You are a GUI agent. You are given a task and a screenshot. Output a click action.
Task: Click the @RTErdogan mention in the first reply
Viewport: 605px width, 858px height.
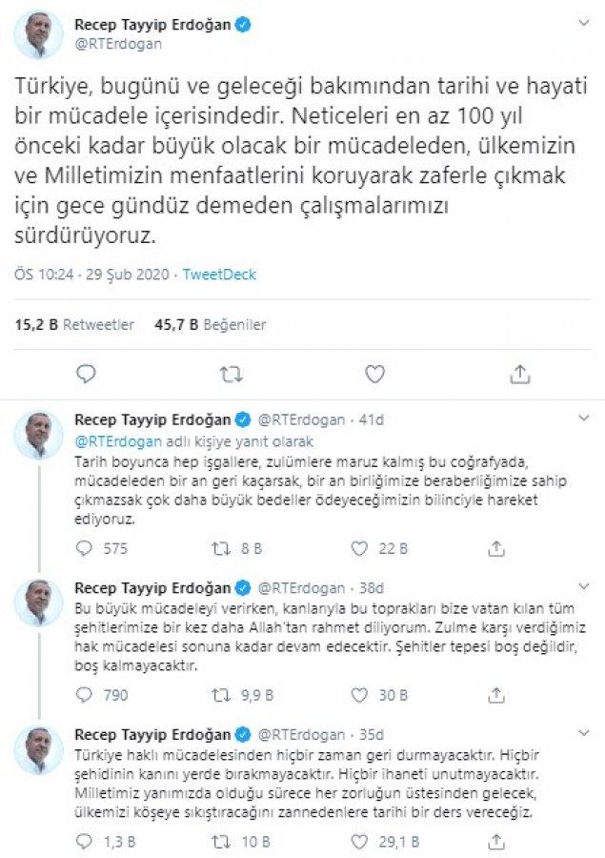coord(110,441)
